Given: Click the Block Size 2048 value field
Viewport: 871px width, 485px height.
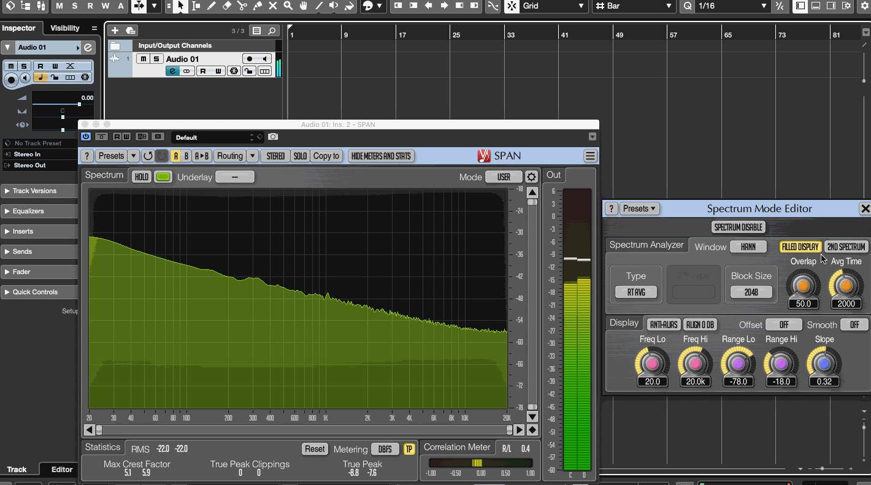Looking at the screenshot, I should click(x=751, y=292).
